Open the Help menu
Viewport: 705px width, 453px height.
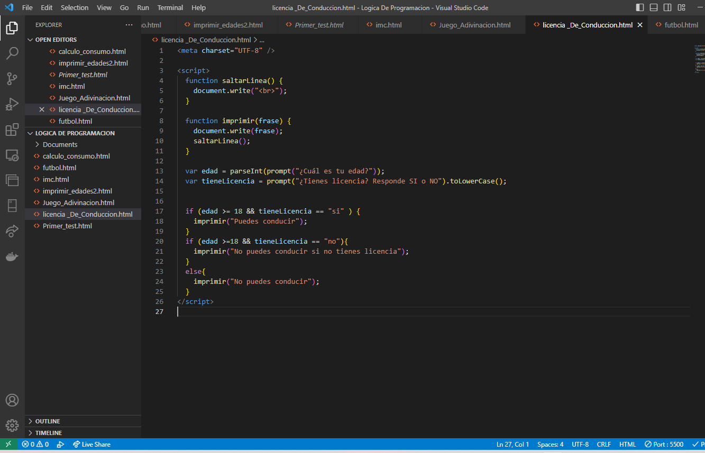(x=199, y=7)
